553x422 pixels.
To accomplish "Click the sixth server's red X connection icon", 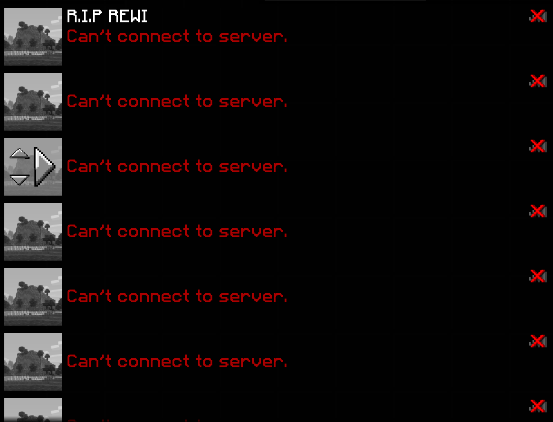I will tap(538, 341).
